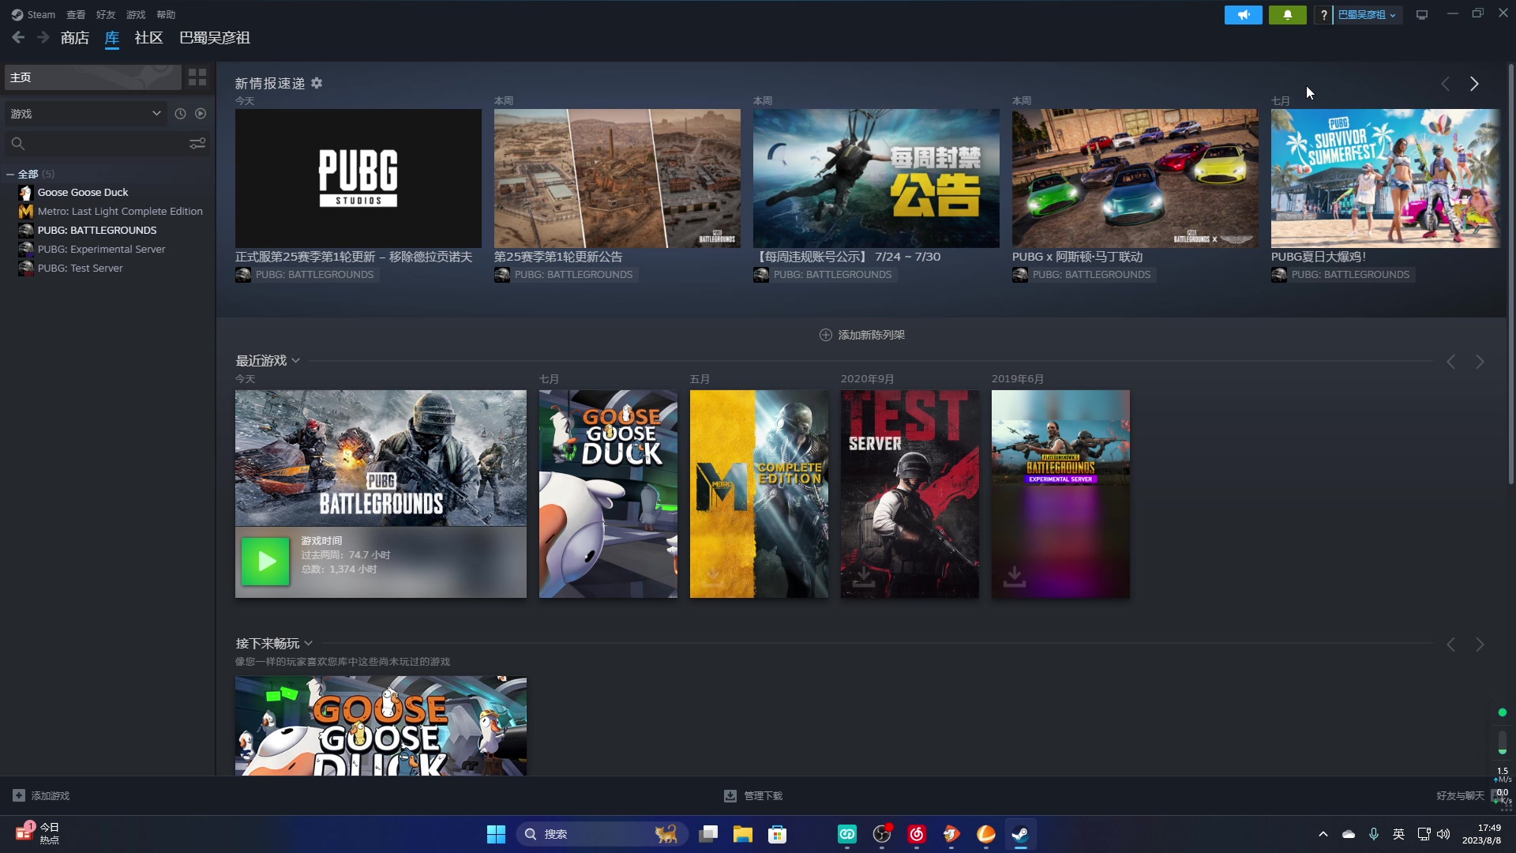Collapse the 全部 games category

click(10, 174)
